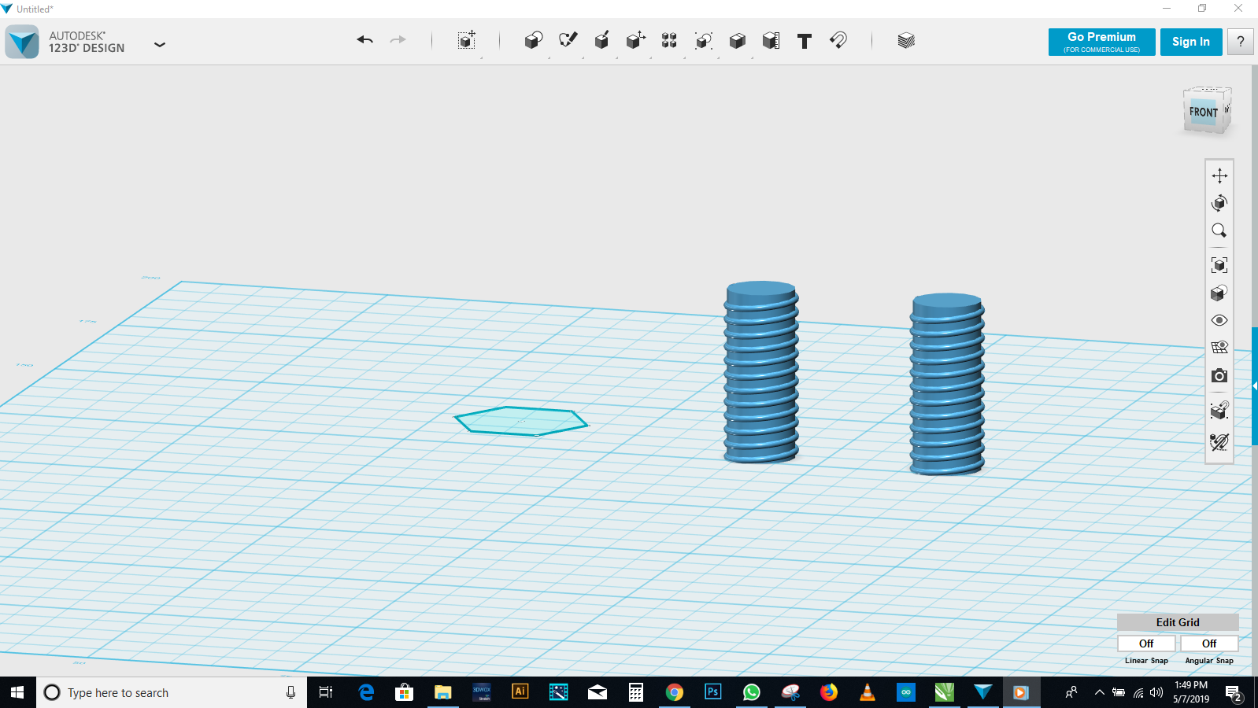Click the FRONT face of view cube

tap(1203, 112)
